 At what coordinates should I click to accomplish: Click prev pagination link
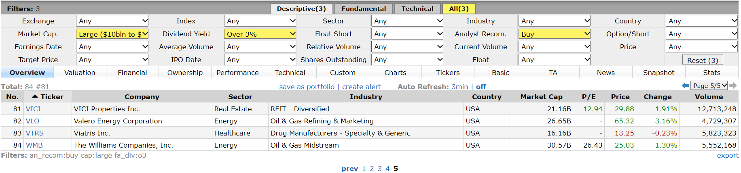349,169
